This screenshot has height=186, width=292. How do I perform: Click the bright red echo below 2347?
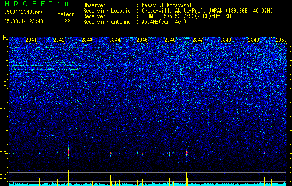[x=186, y=153]
